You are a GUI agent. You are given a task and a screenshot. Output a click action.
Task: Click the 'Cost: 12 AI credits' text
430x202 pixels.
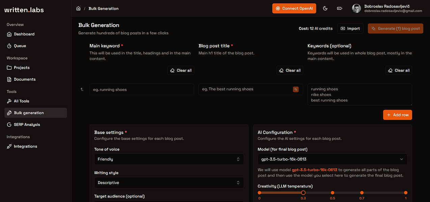(x=316, y=29)
